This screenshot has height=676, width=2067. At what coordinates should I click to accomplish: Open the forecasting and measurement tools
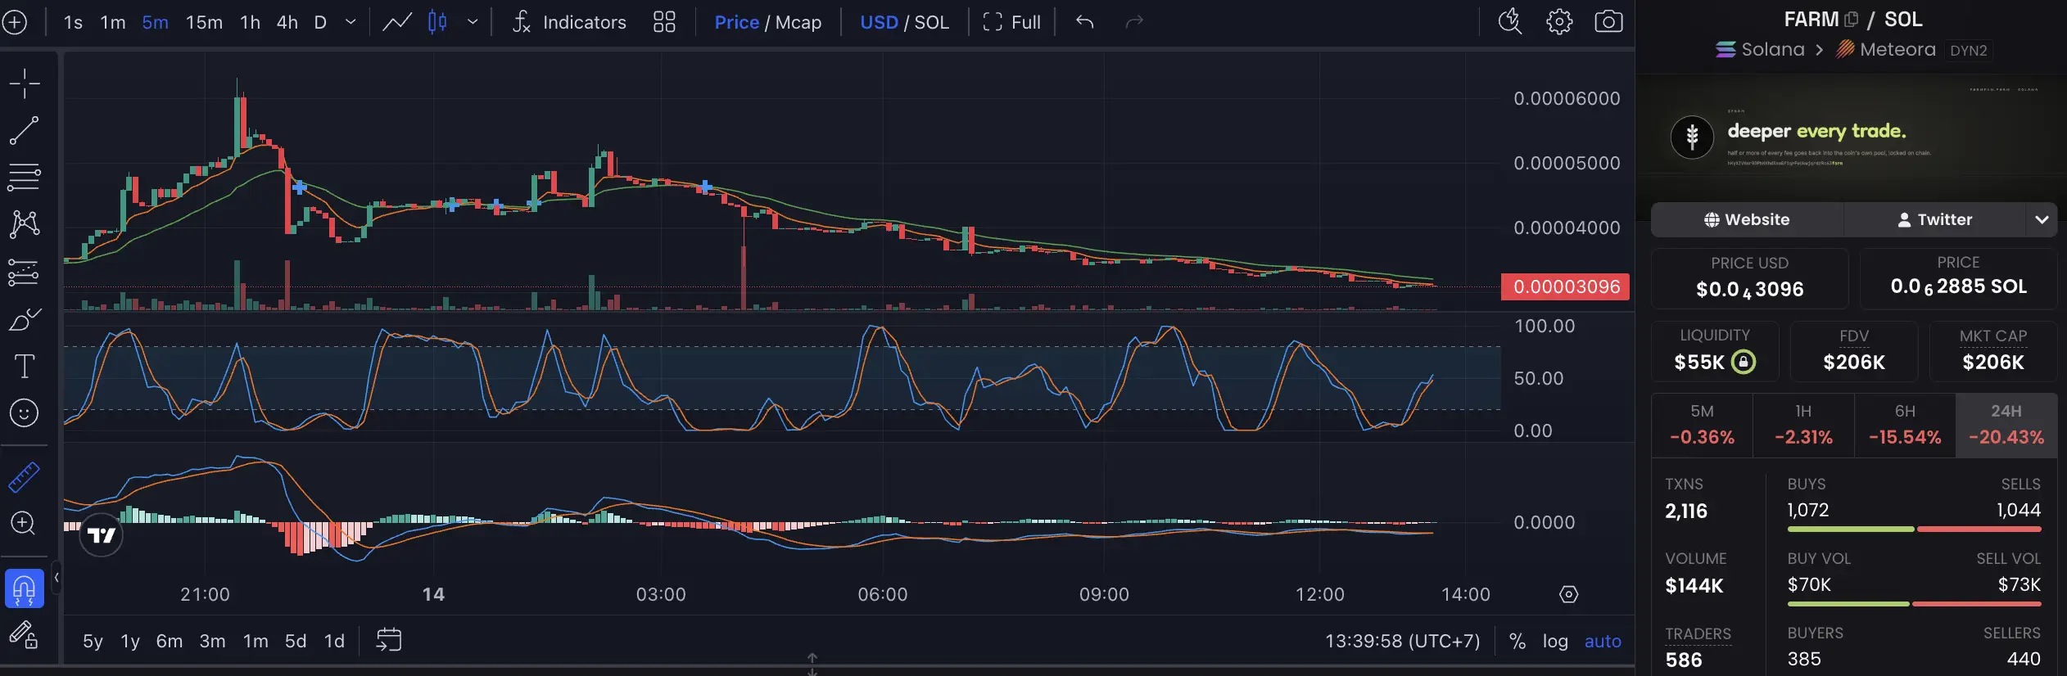pyautogui.click(x=25, y=273)
